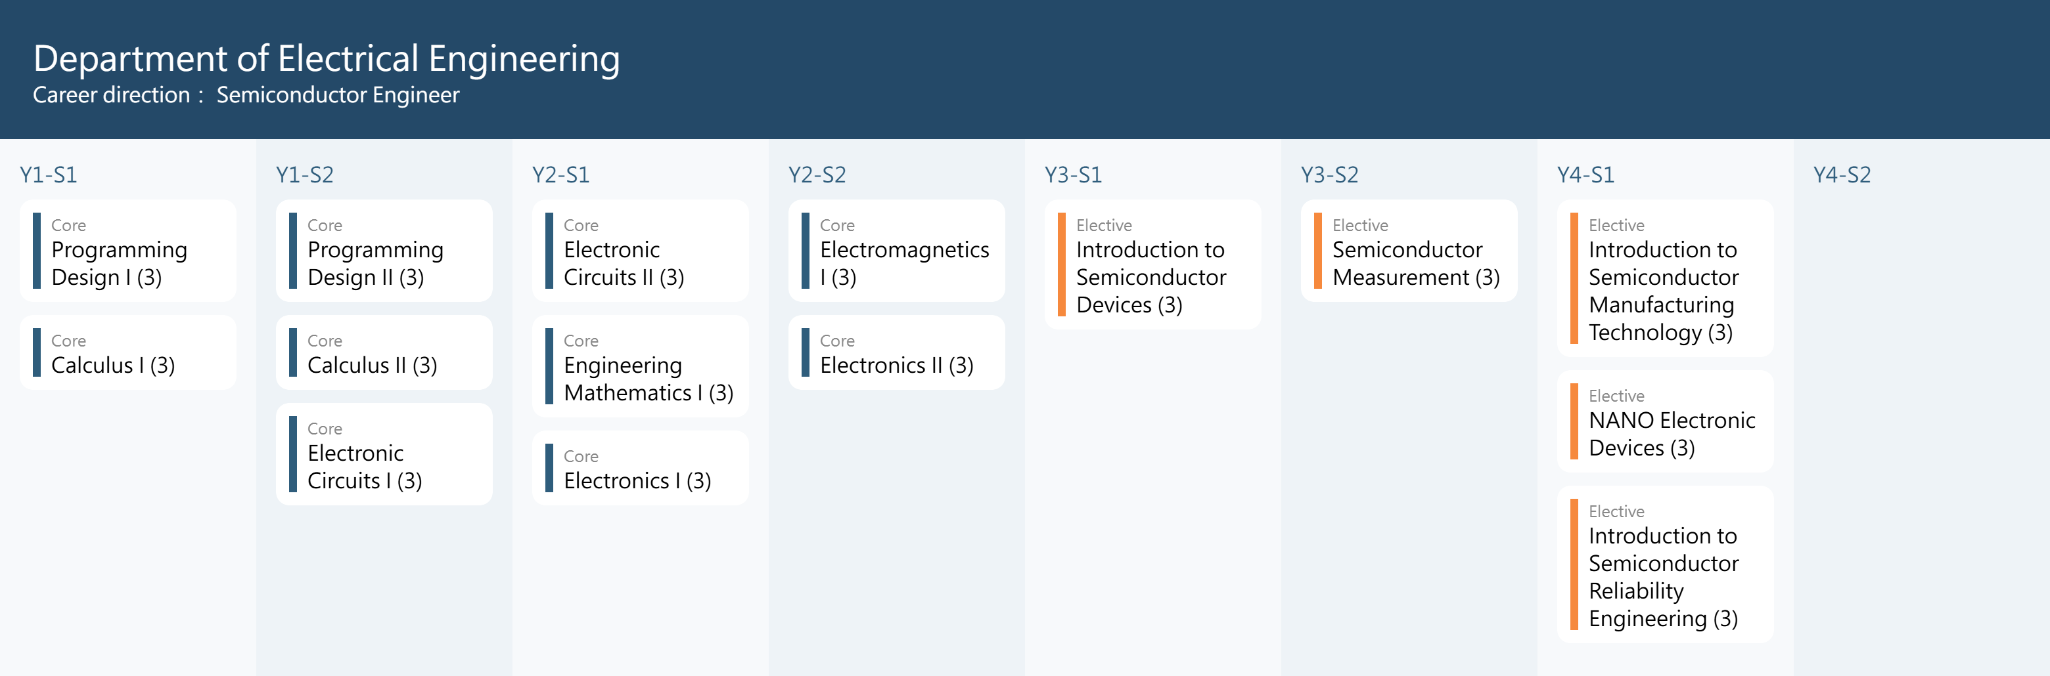2050x676 pixels.
Task: Select the Y4-S2 semester column header
Action: click(x=1842, y=175)
